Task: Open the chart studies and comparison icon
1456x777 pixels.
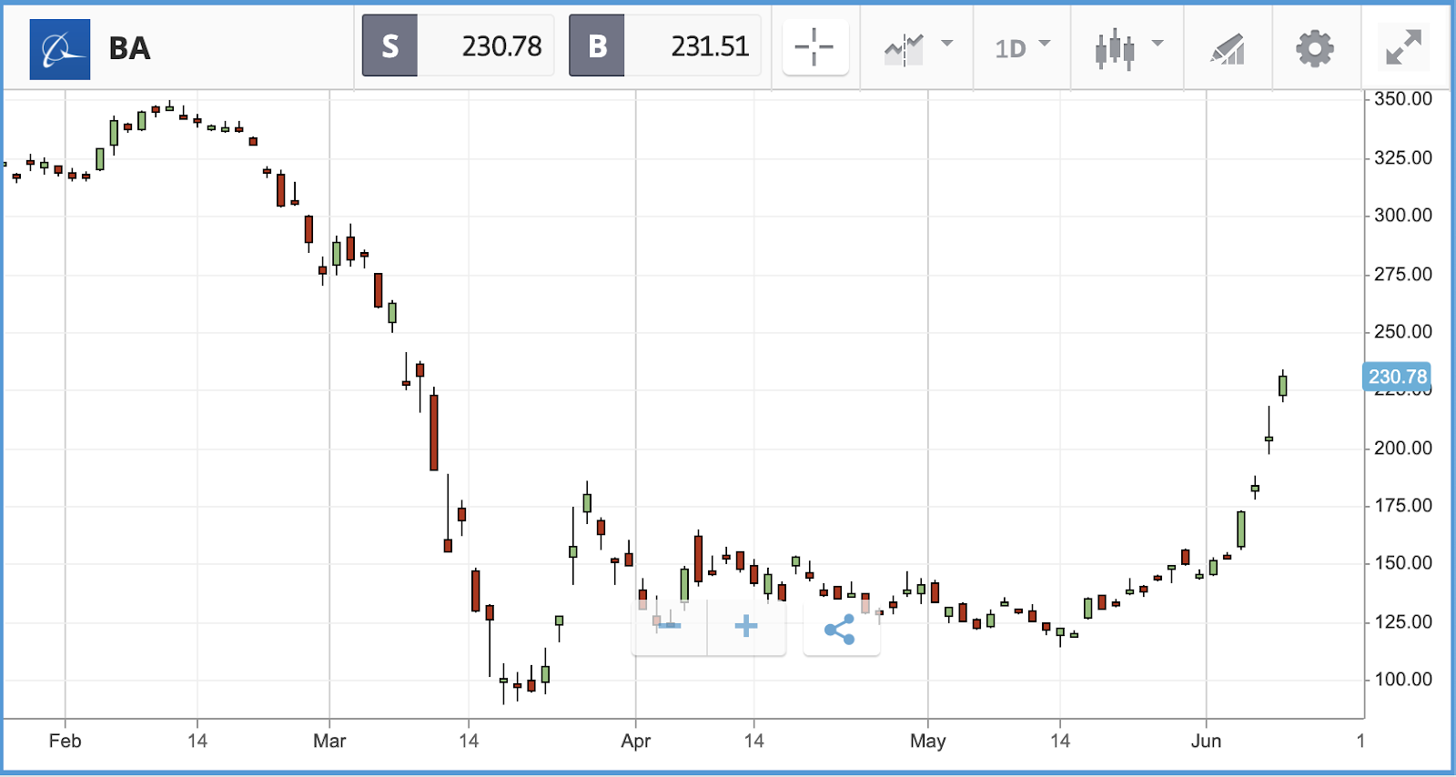Action: coord(904,49)
